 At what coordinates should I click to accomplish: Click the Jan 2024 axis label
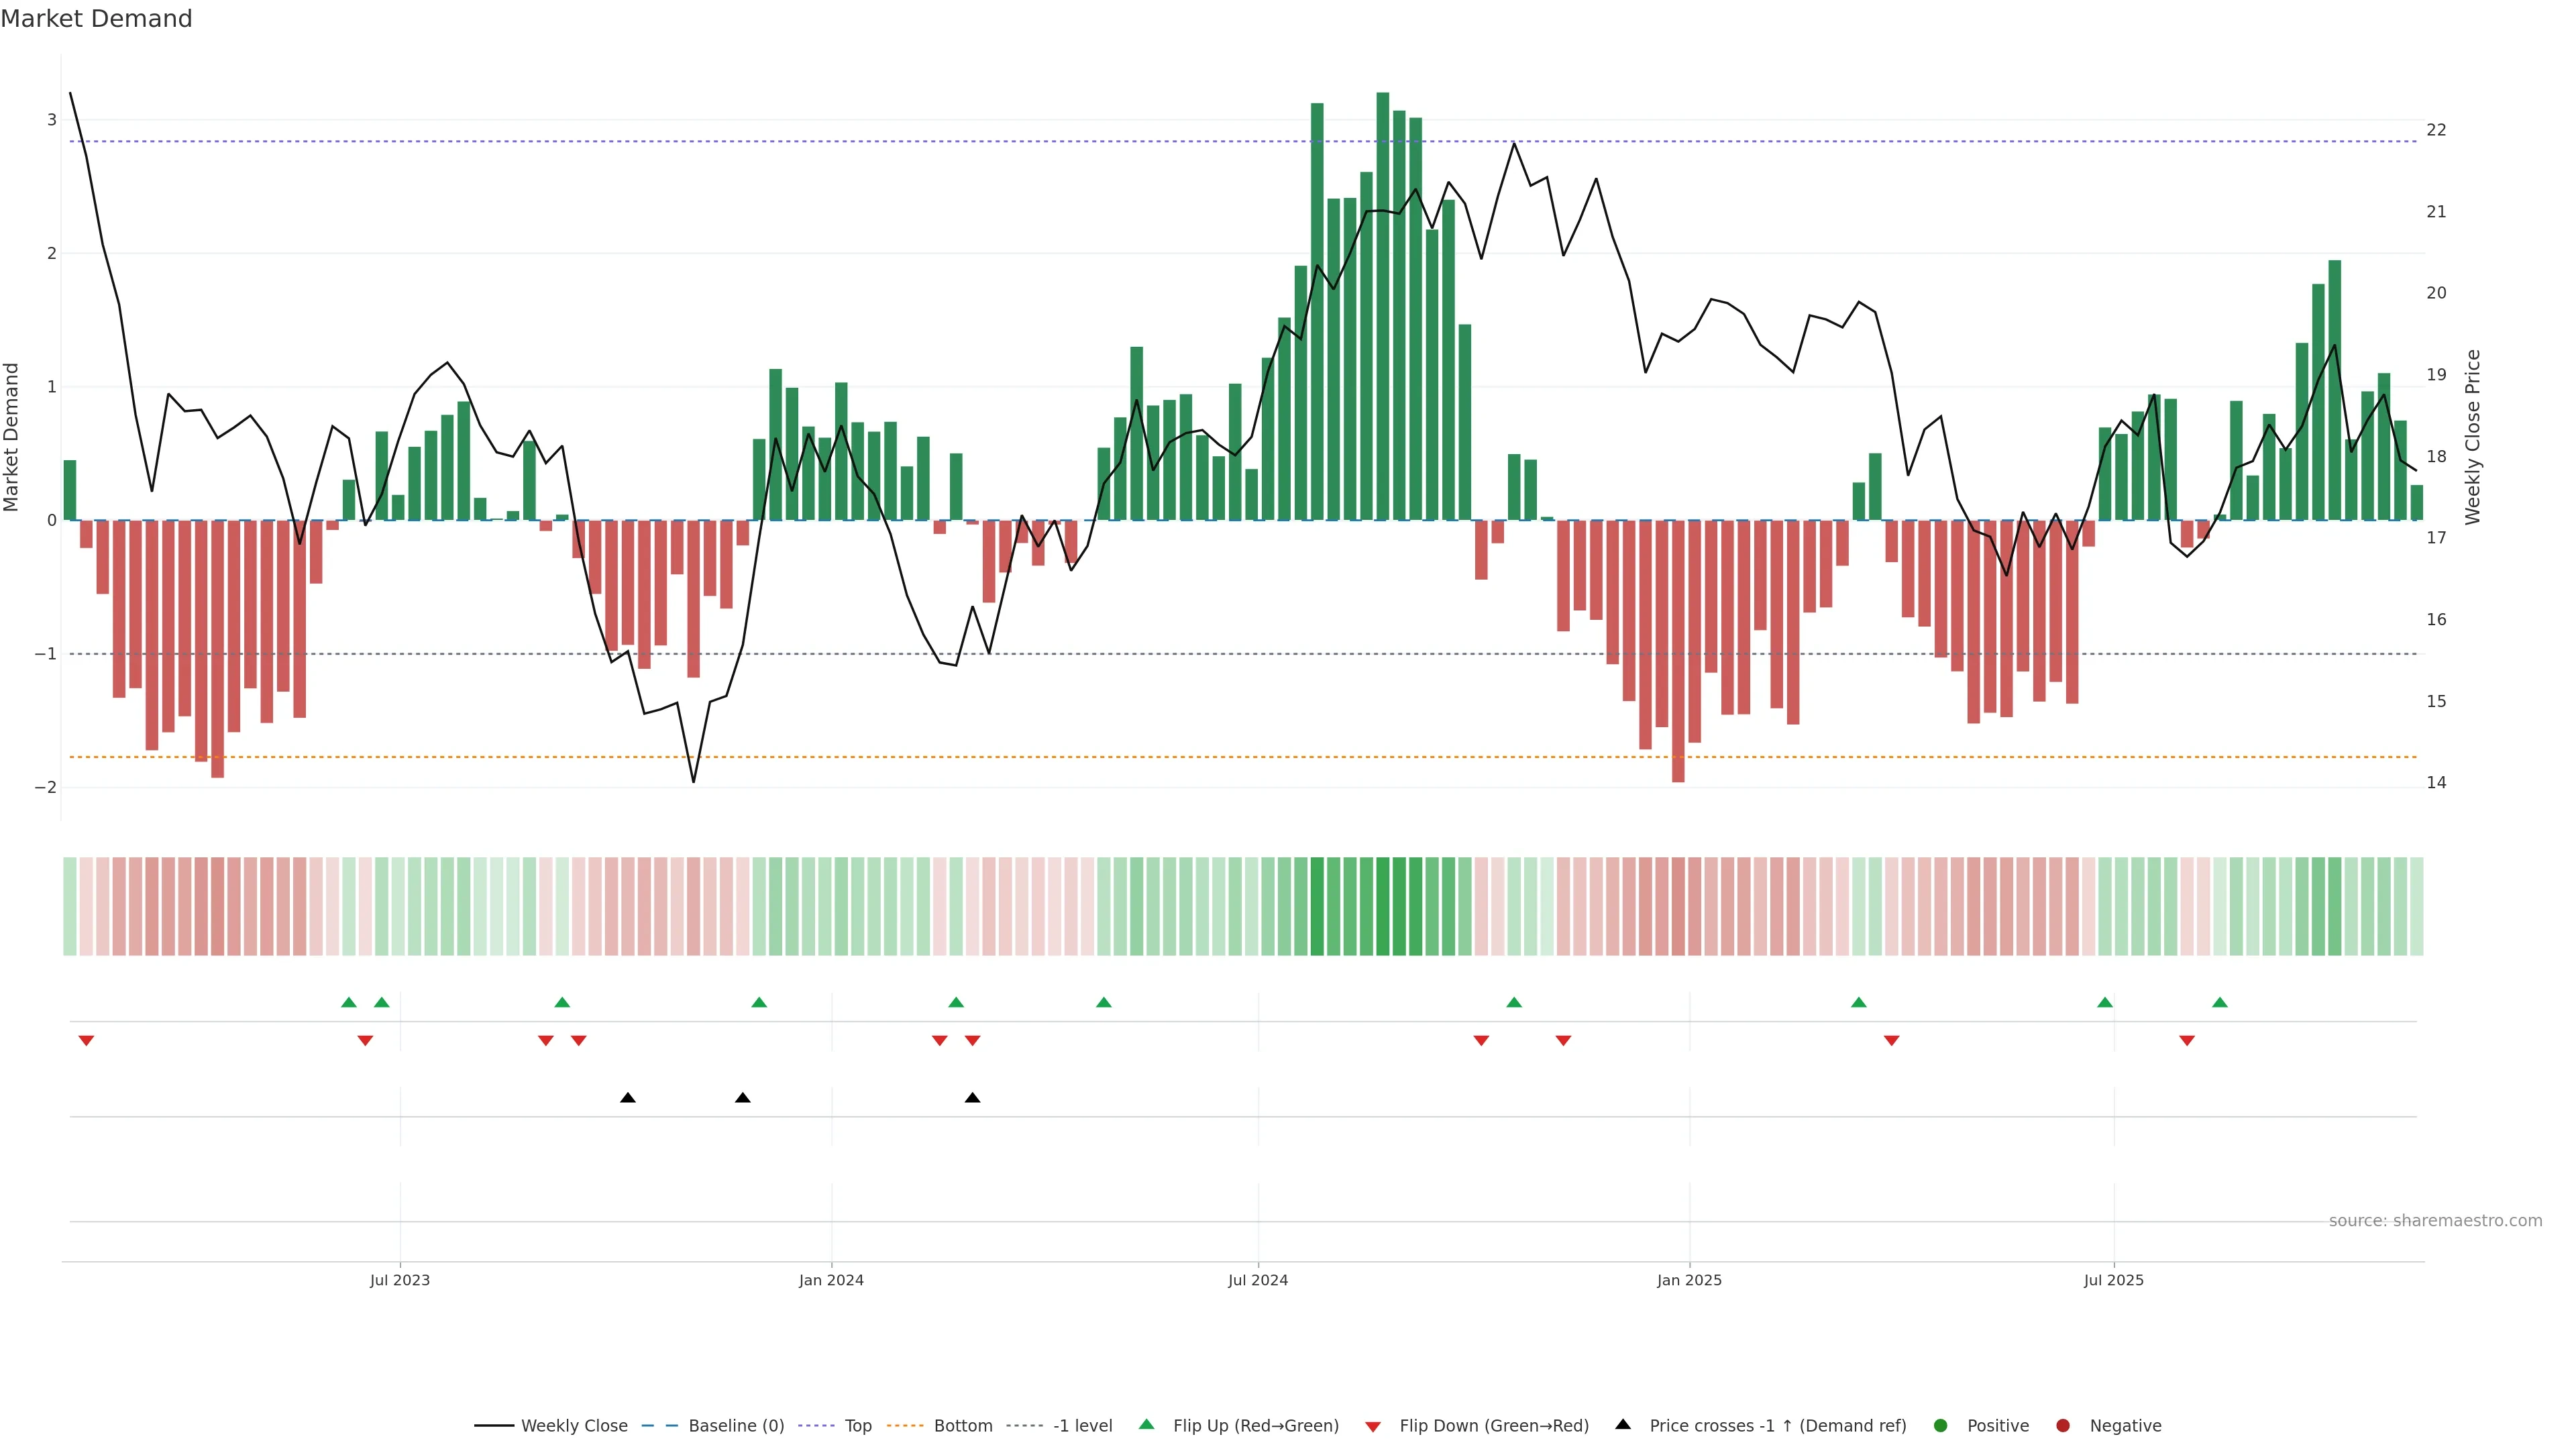pos(831,1280)
